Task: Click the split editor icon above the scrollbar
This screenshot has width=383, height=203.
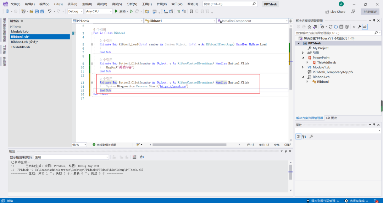Action: pos(291,21)
